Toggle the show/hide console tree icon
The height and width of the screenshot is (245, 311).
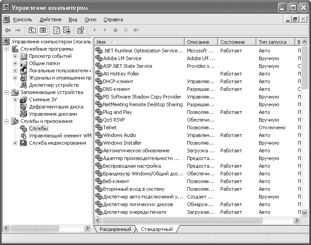43,30
